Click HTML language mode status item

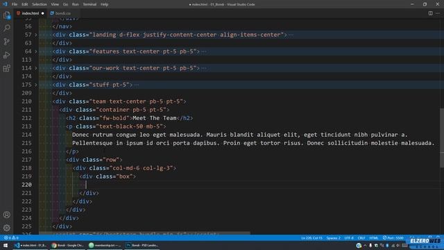click(374, 237)
